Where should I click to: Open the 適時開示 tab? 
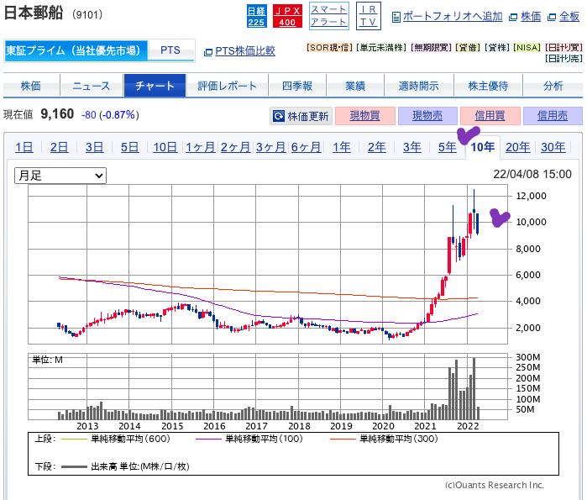[x=419, y=86]
